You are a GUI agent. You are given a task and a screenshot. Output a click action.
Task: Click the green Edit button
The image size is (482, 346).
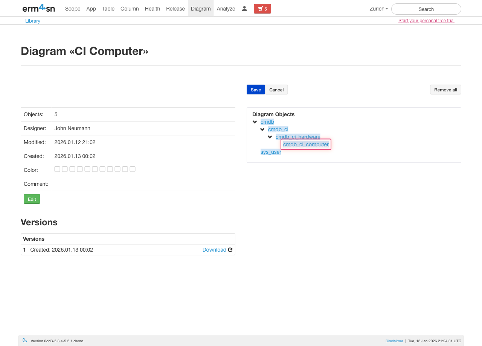[32, 199]
